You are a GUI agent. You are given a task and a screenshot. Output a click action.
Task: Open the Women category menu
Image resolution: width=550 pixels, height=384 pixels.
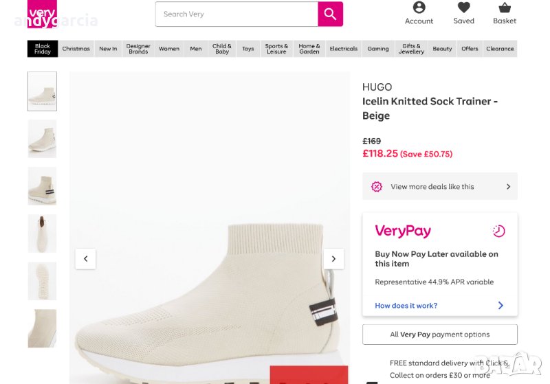click(169, 49)
